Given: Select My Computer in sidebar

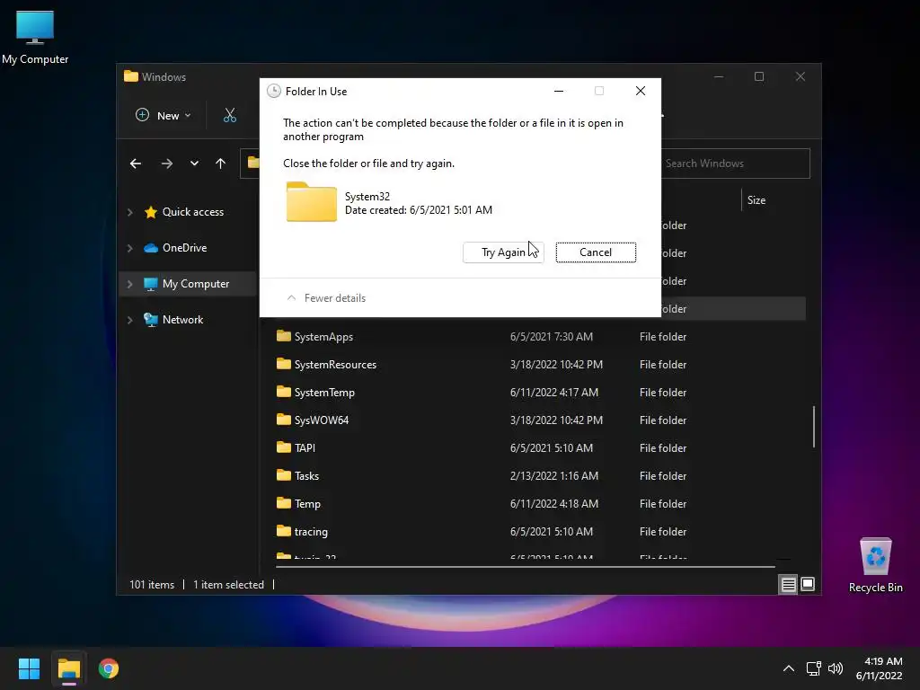Looking at the screenshot, I should point(195,283).
